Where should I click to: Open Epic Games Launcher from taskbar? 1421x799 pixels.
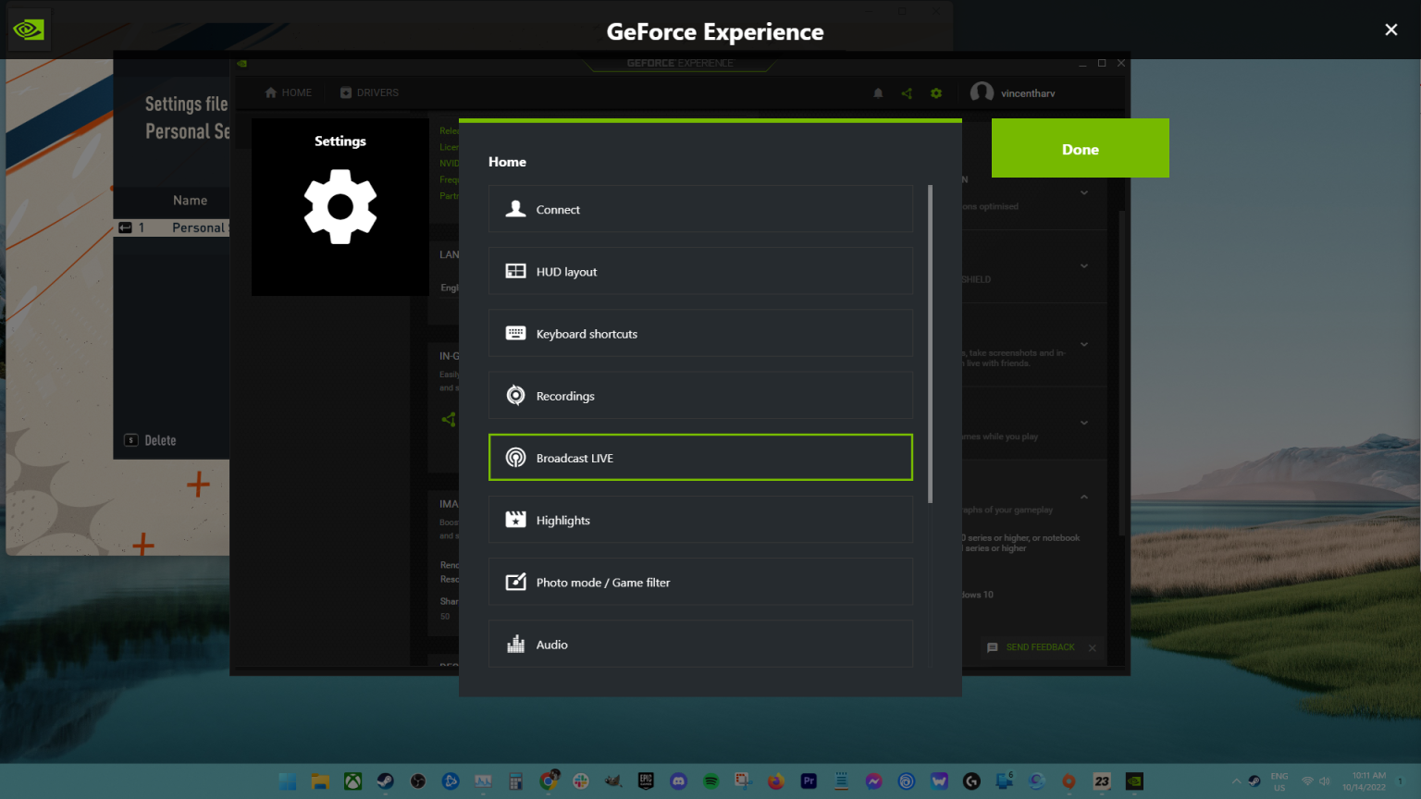tap(646, 781)
